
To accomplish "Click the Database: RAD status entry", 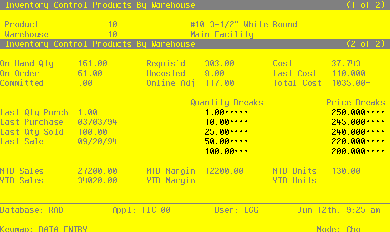I will (x=32, y=210).
